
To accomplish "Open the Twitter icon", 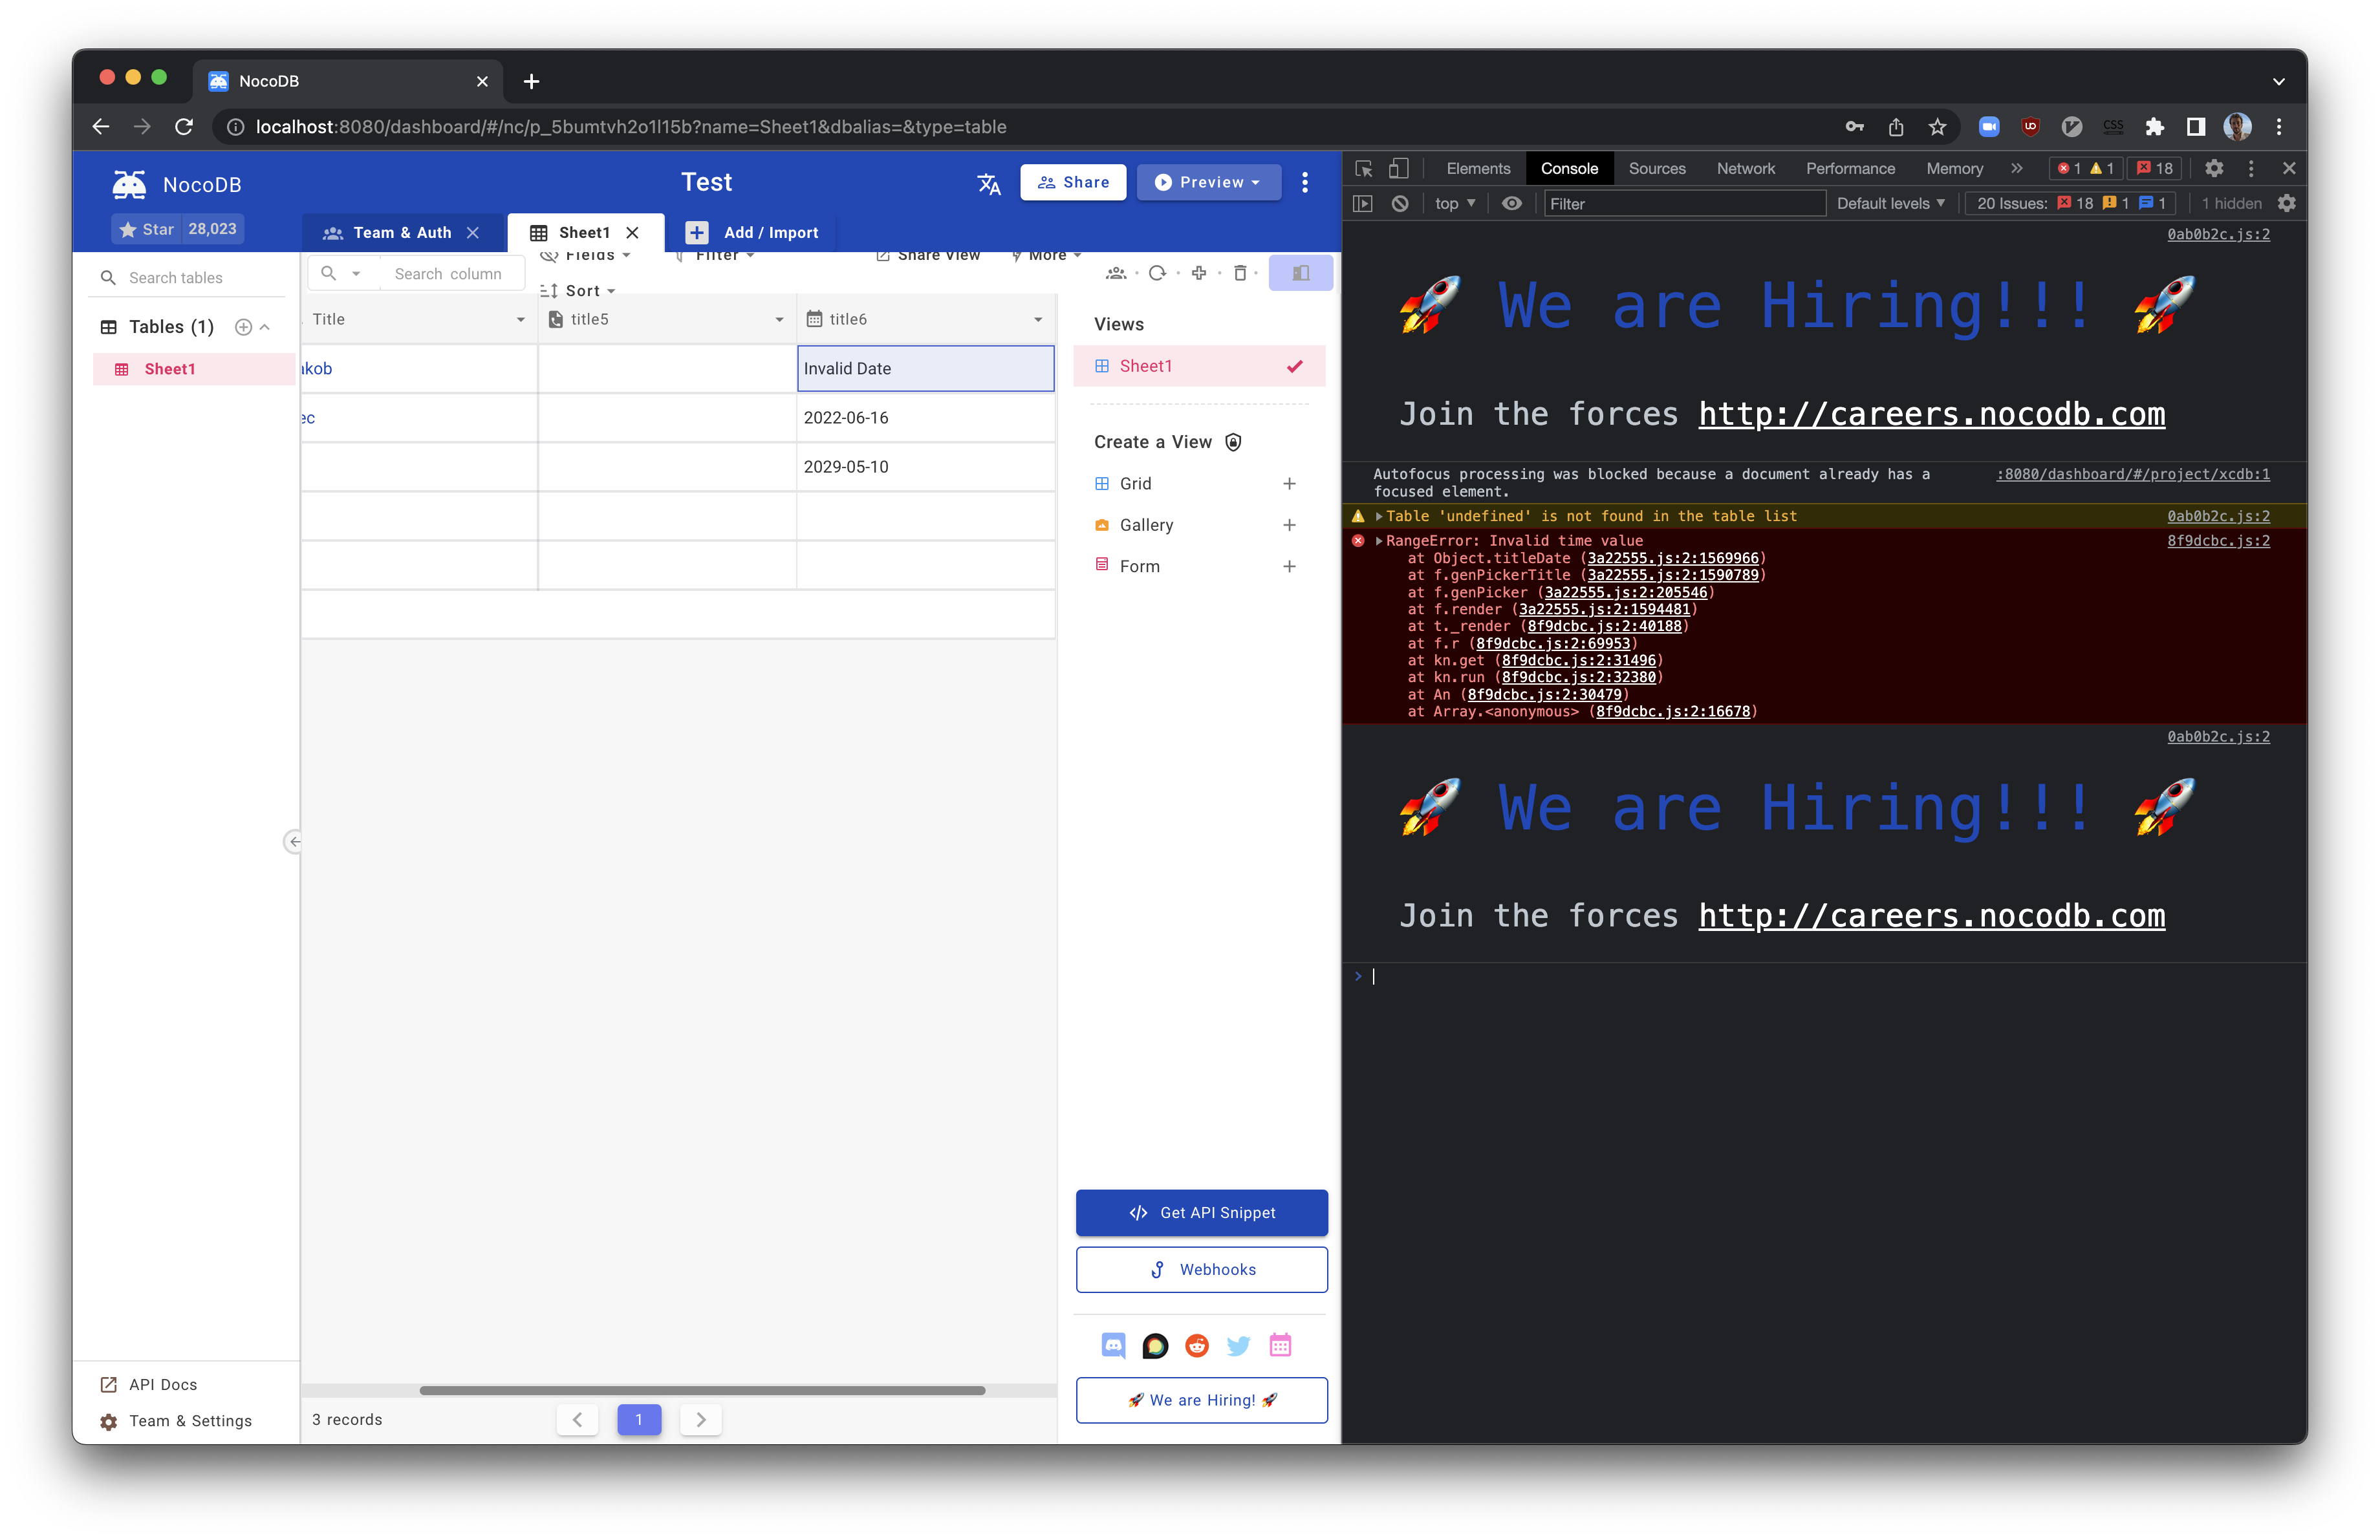I will (1238, 1345).
